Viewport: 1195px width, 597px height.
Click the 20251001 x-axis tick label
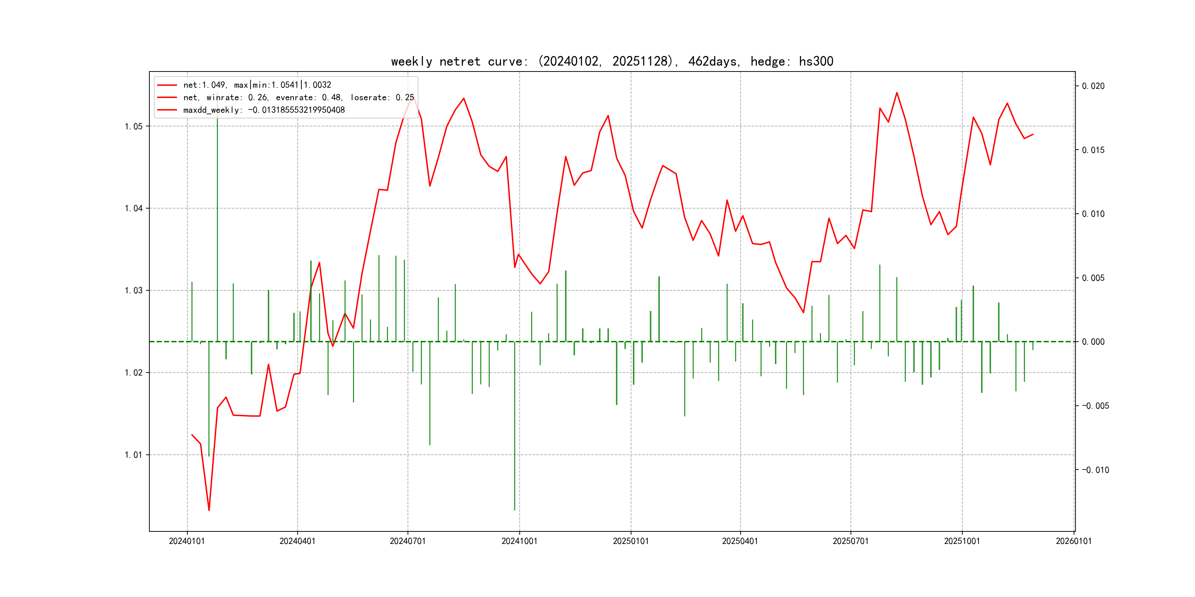click(x=962, y=541)
